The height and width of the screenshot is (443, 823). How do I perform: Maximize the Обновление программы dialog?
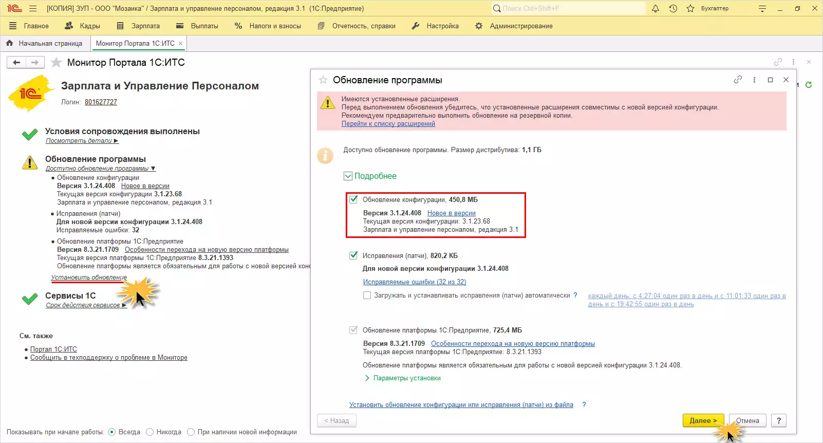tap(770, 80)
